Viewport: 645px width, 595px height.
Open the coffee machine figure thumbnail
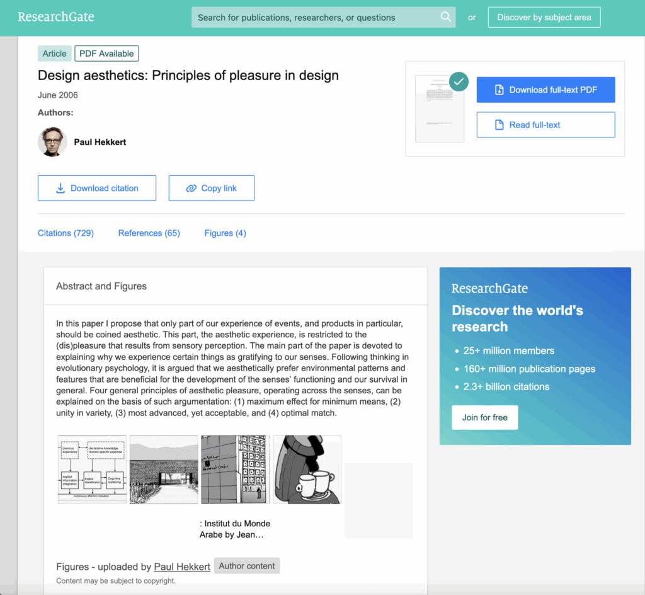307,470
